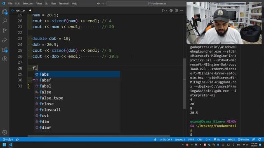Open the Search view in activity bar

pyautogui.click(x=5, y=21)
